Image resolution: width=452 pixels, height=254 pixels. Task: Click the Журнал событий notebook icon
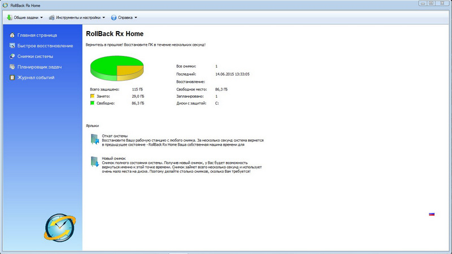tap(12, 77)
